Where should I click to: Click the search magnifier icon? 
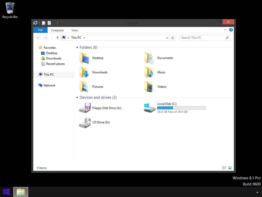tap(227, 38)
